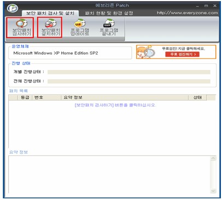Click the 에브리존 logo icon in title bar

(13, 8)
